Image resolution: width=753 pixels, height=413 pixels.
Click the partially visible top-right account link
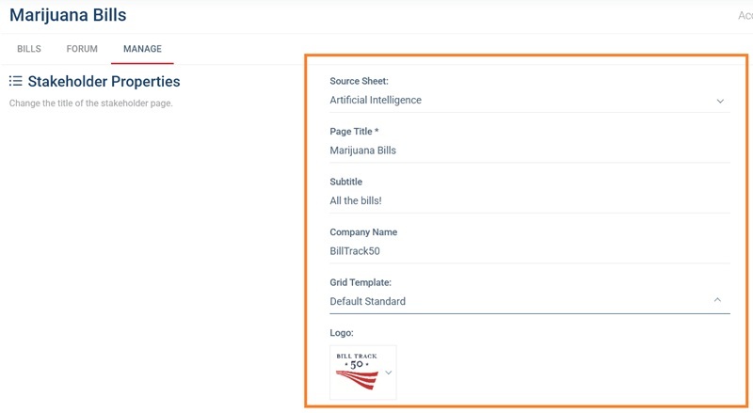[x=745, y=16]
